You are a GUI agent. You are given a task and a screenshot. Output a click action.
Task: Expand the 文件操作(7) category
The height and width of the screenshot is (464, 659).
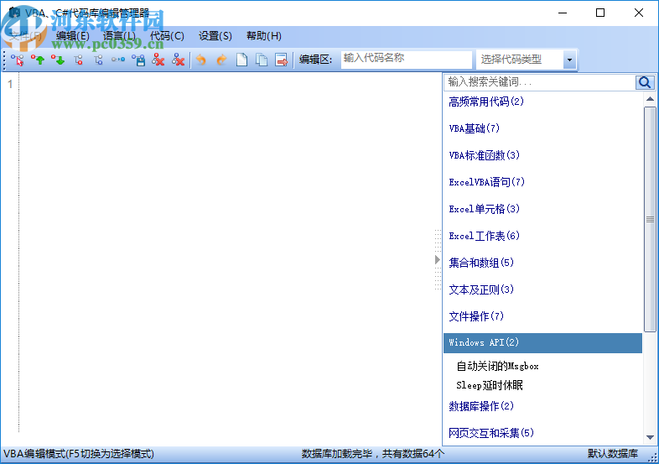tap(476, 316)
